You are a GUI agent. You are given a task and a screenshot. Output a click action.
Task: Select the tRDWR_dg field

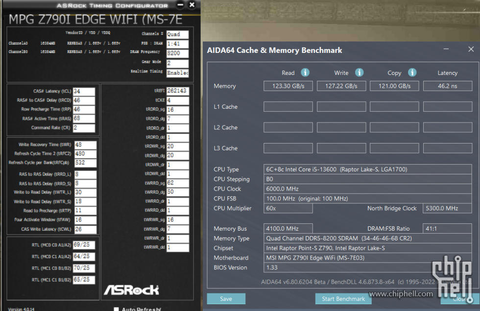pyautogui.click(x=177, y=156)
